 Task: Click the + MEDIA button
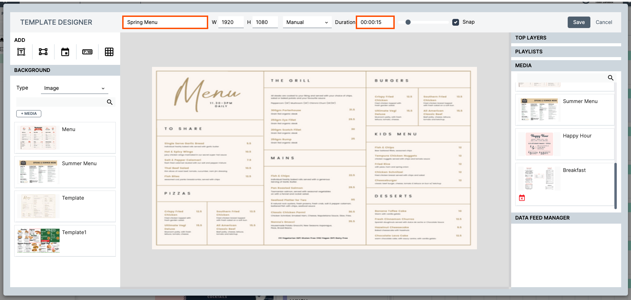[29, 114]
